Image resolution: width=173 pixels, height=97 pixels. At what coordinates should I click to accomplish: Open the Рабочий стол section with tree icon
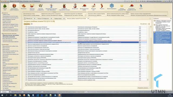(5, 7)
